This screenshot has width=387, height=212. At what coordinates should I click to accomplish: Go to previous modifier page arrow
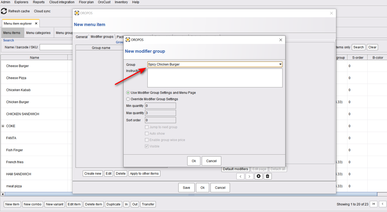(x=240, y=176)
